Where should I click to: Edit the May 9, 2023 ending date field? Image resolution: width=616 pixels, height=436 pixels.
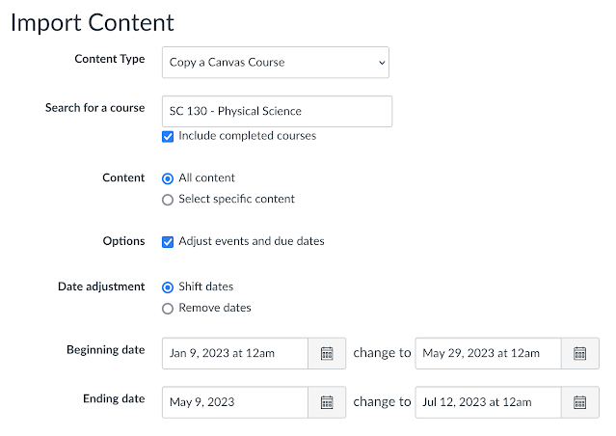coord(235,401)
